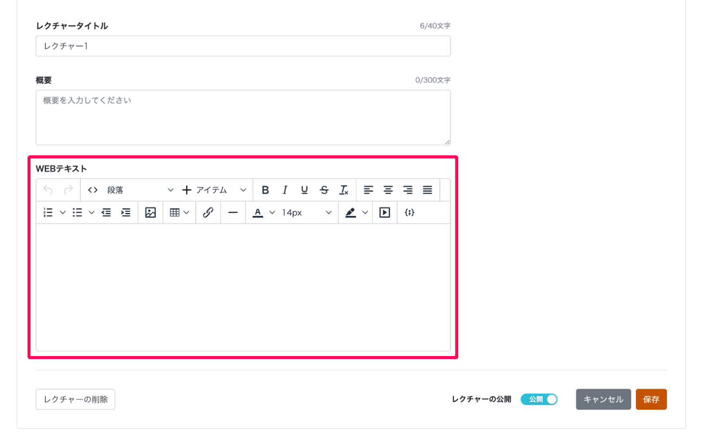Insert numbered list
This screenshot has width=704, height=442.
pos(48,212)
